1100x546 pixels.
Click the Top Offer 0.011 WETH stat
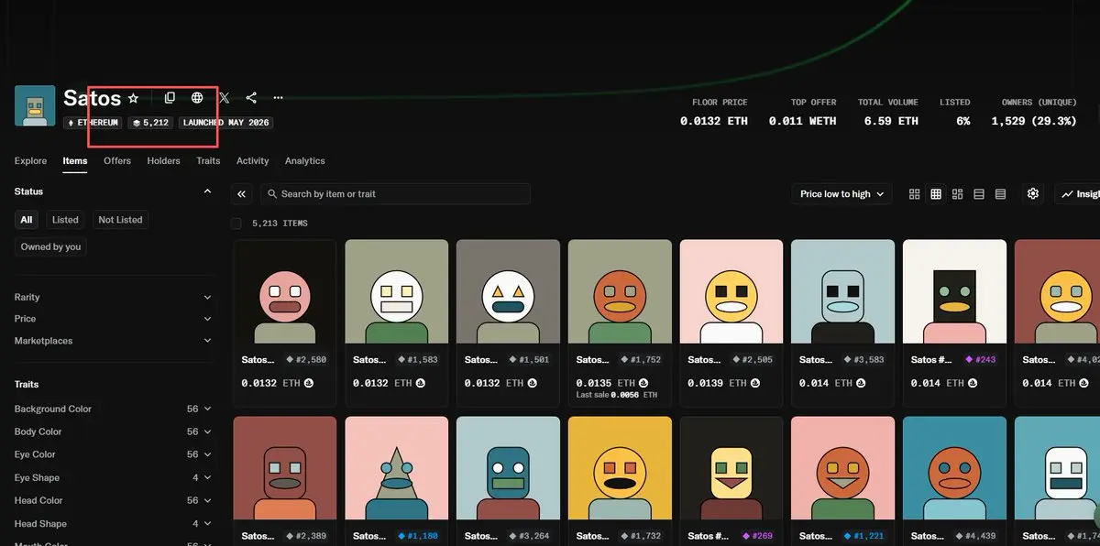(802, 112)
